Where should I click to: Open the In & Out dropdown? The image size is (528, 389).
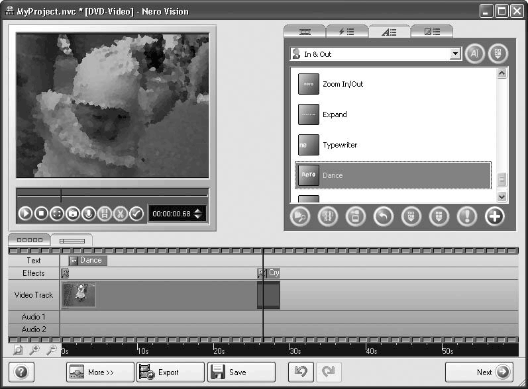(x=455, y=54)
